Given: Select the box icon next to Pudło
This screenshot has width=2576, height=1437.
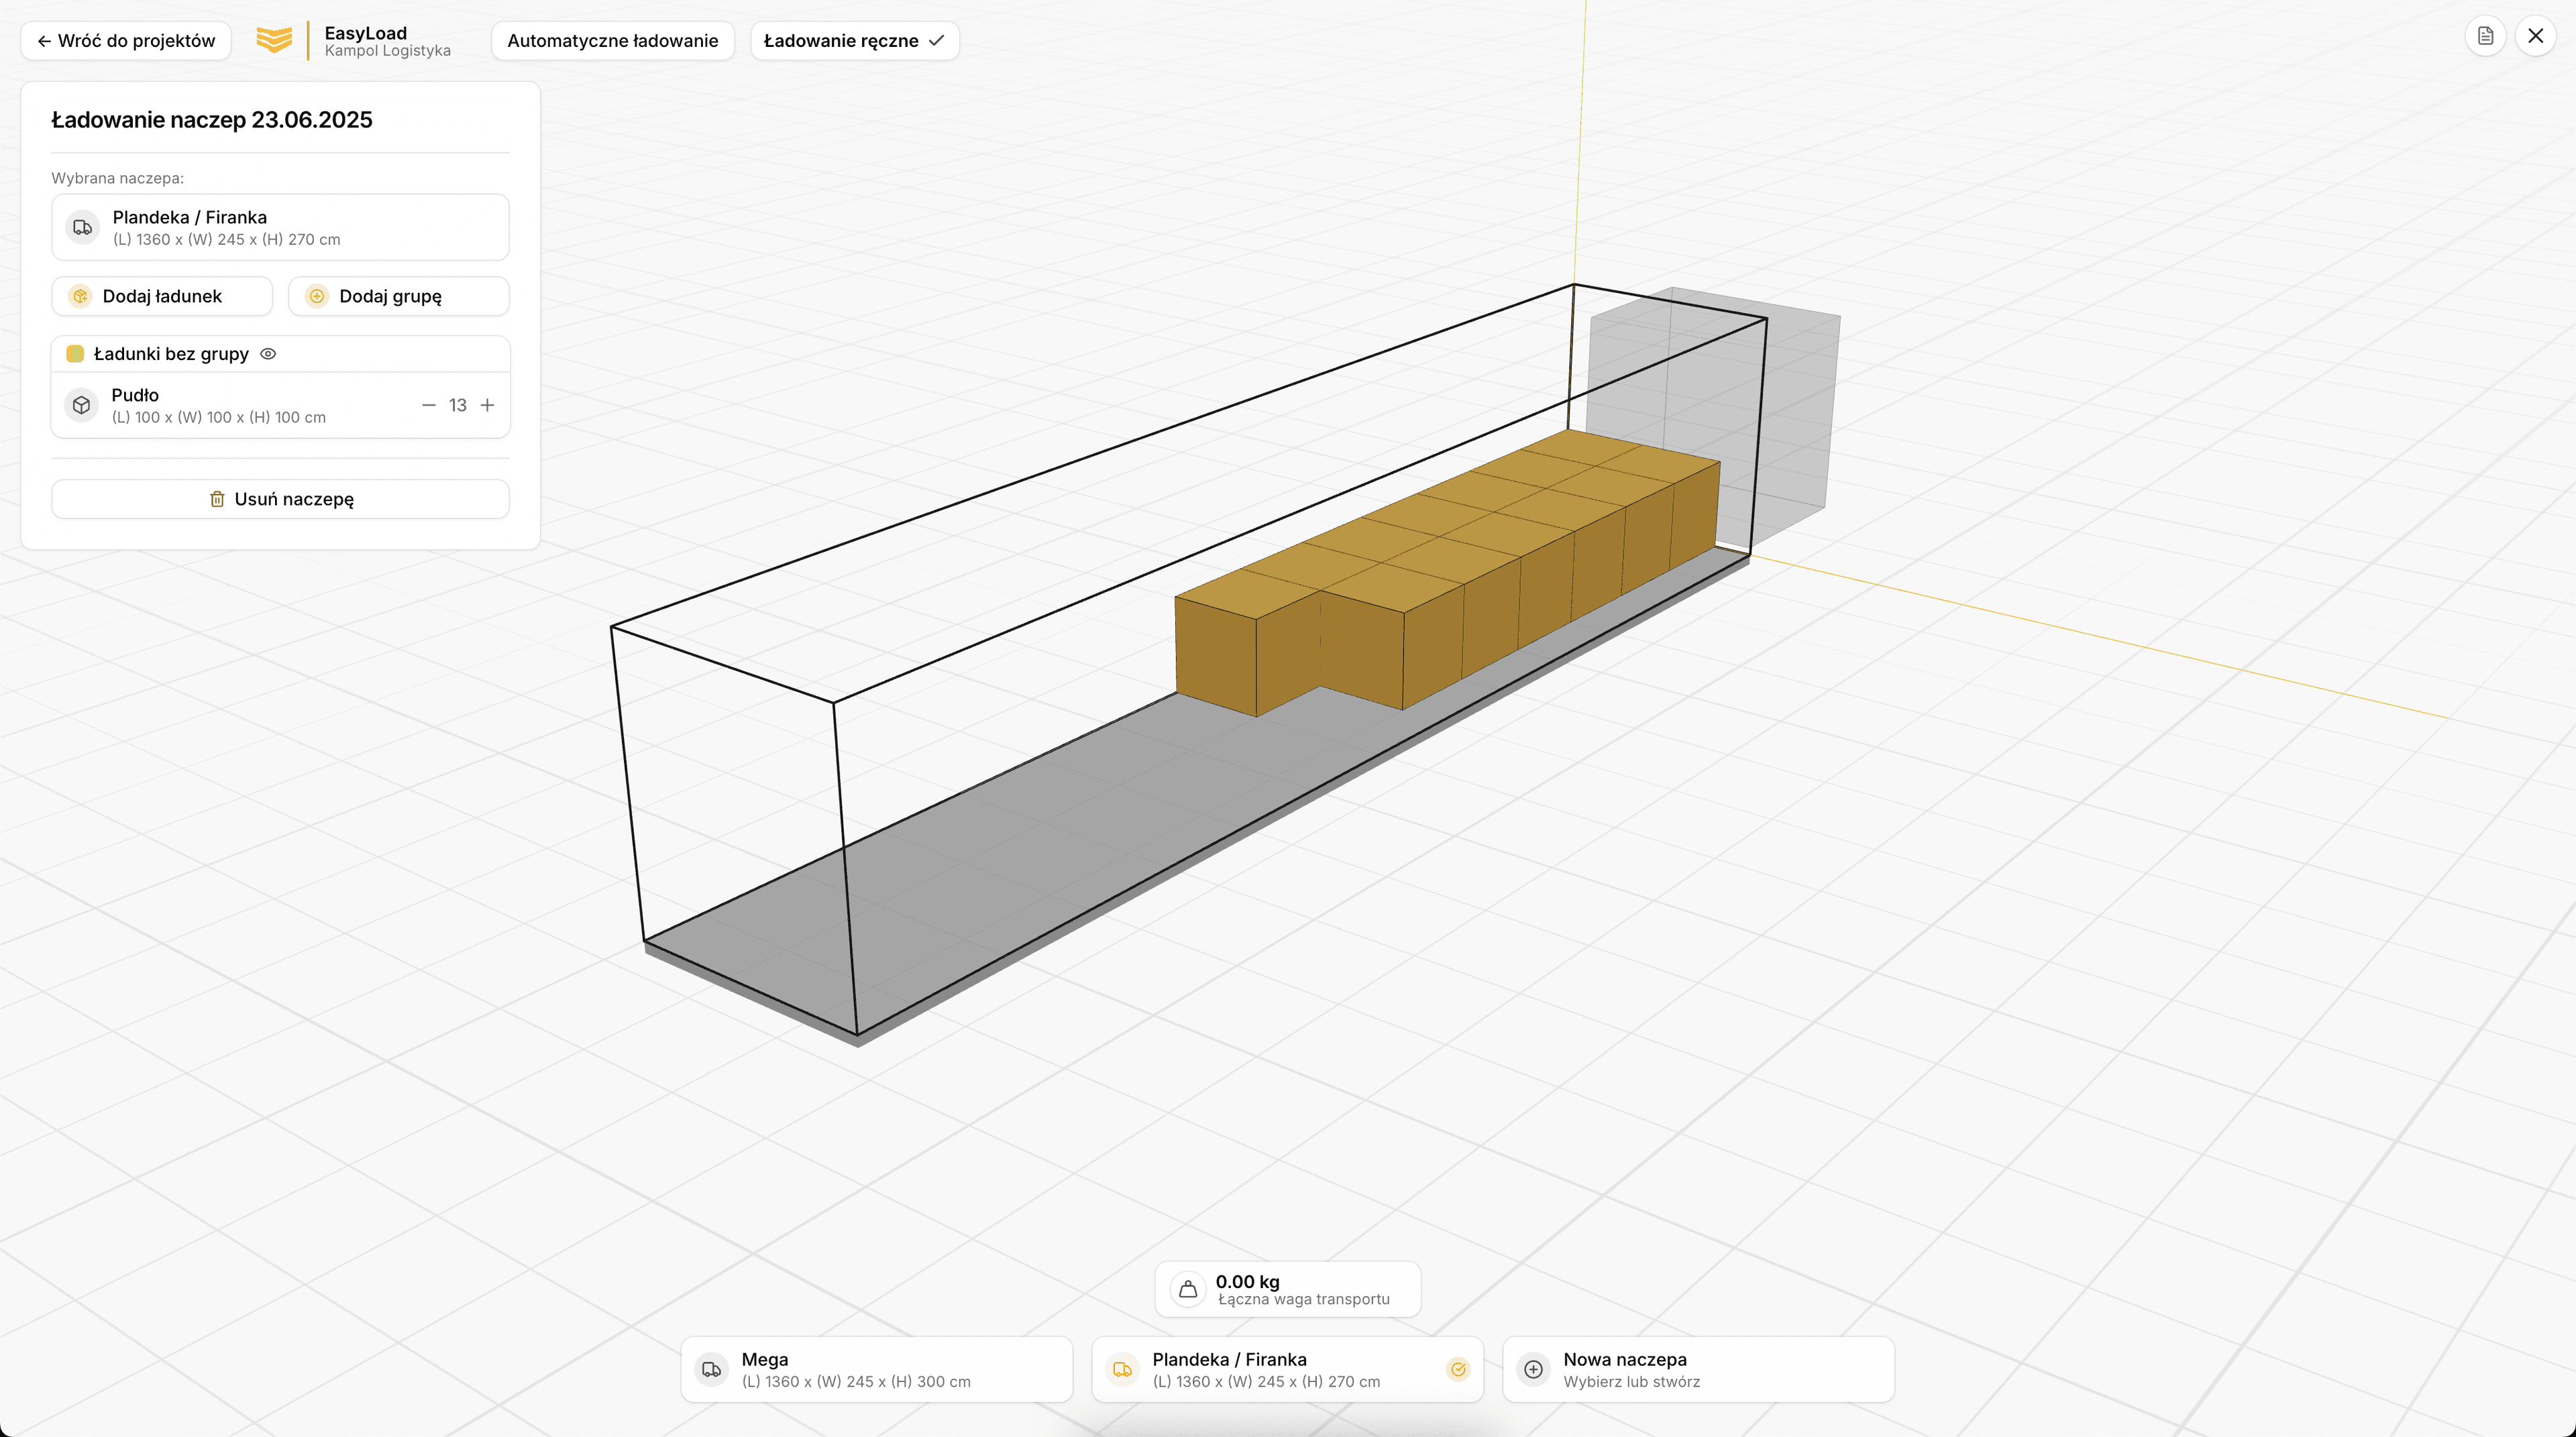Looking at the screenshot, I should coord(81,405).
